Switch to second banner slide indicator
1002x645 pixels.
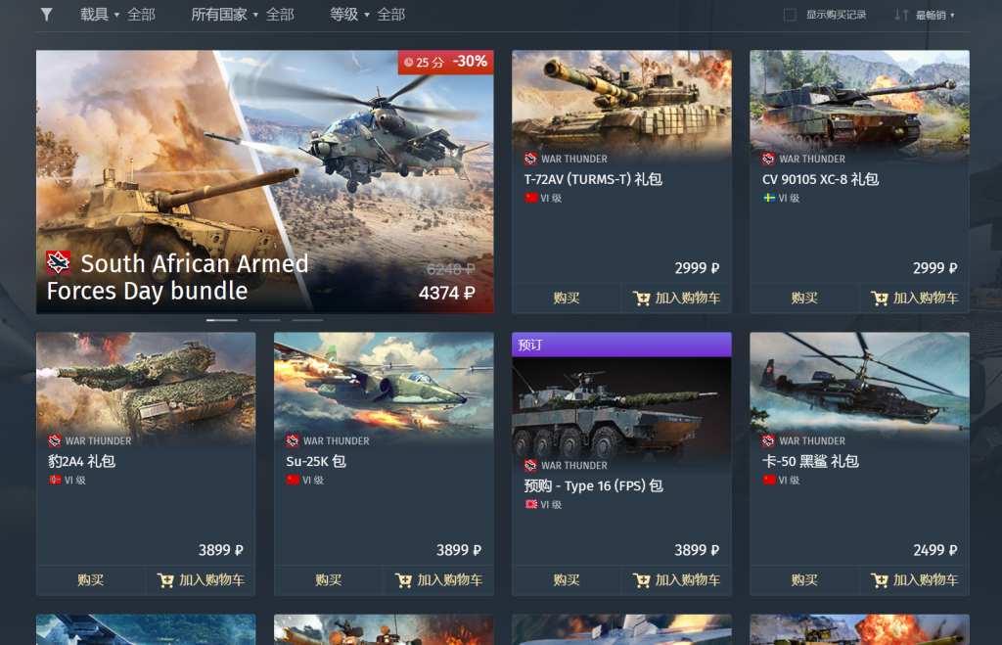264,320
